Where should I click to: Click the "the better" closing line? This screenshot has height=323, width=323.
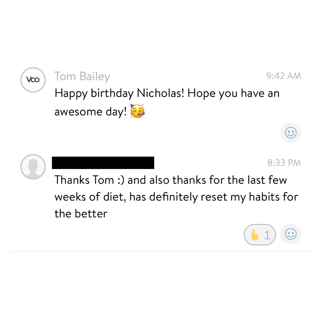81,214
